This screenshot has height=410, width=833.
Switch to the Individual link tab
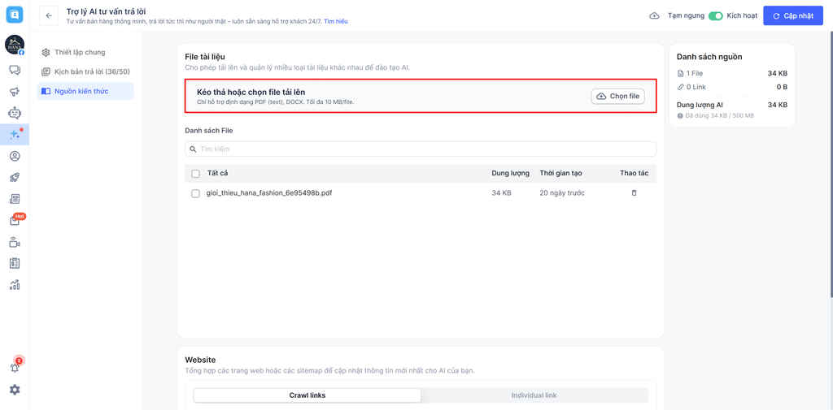click(x=534, y=395)
